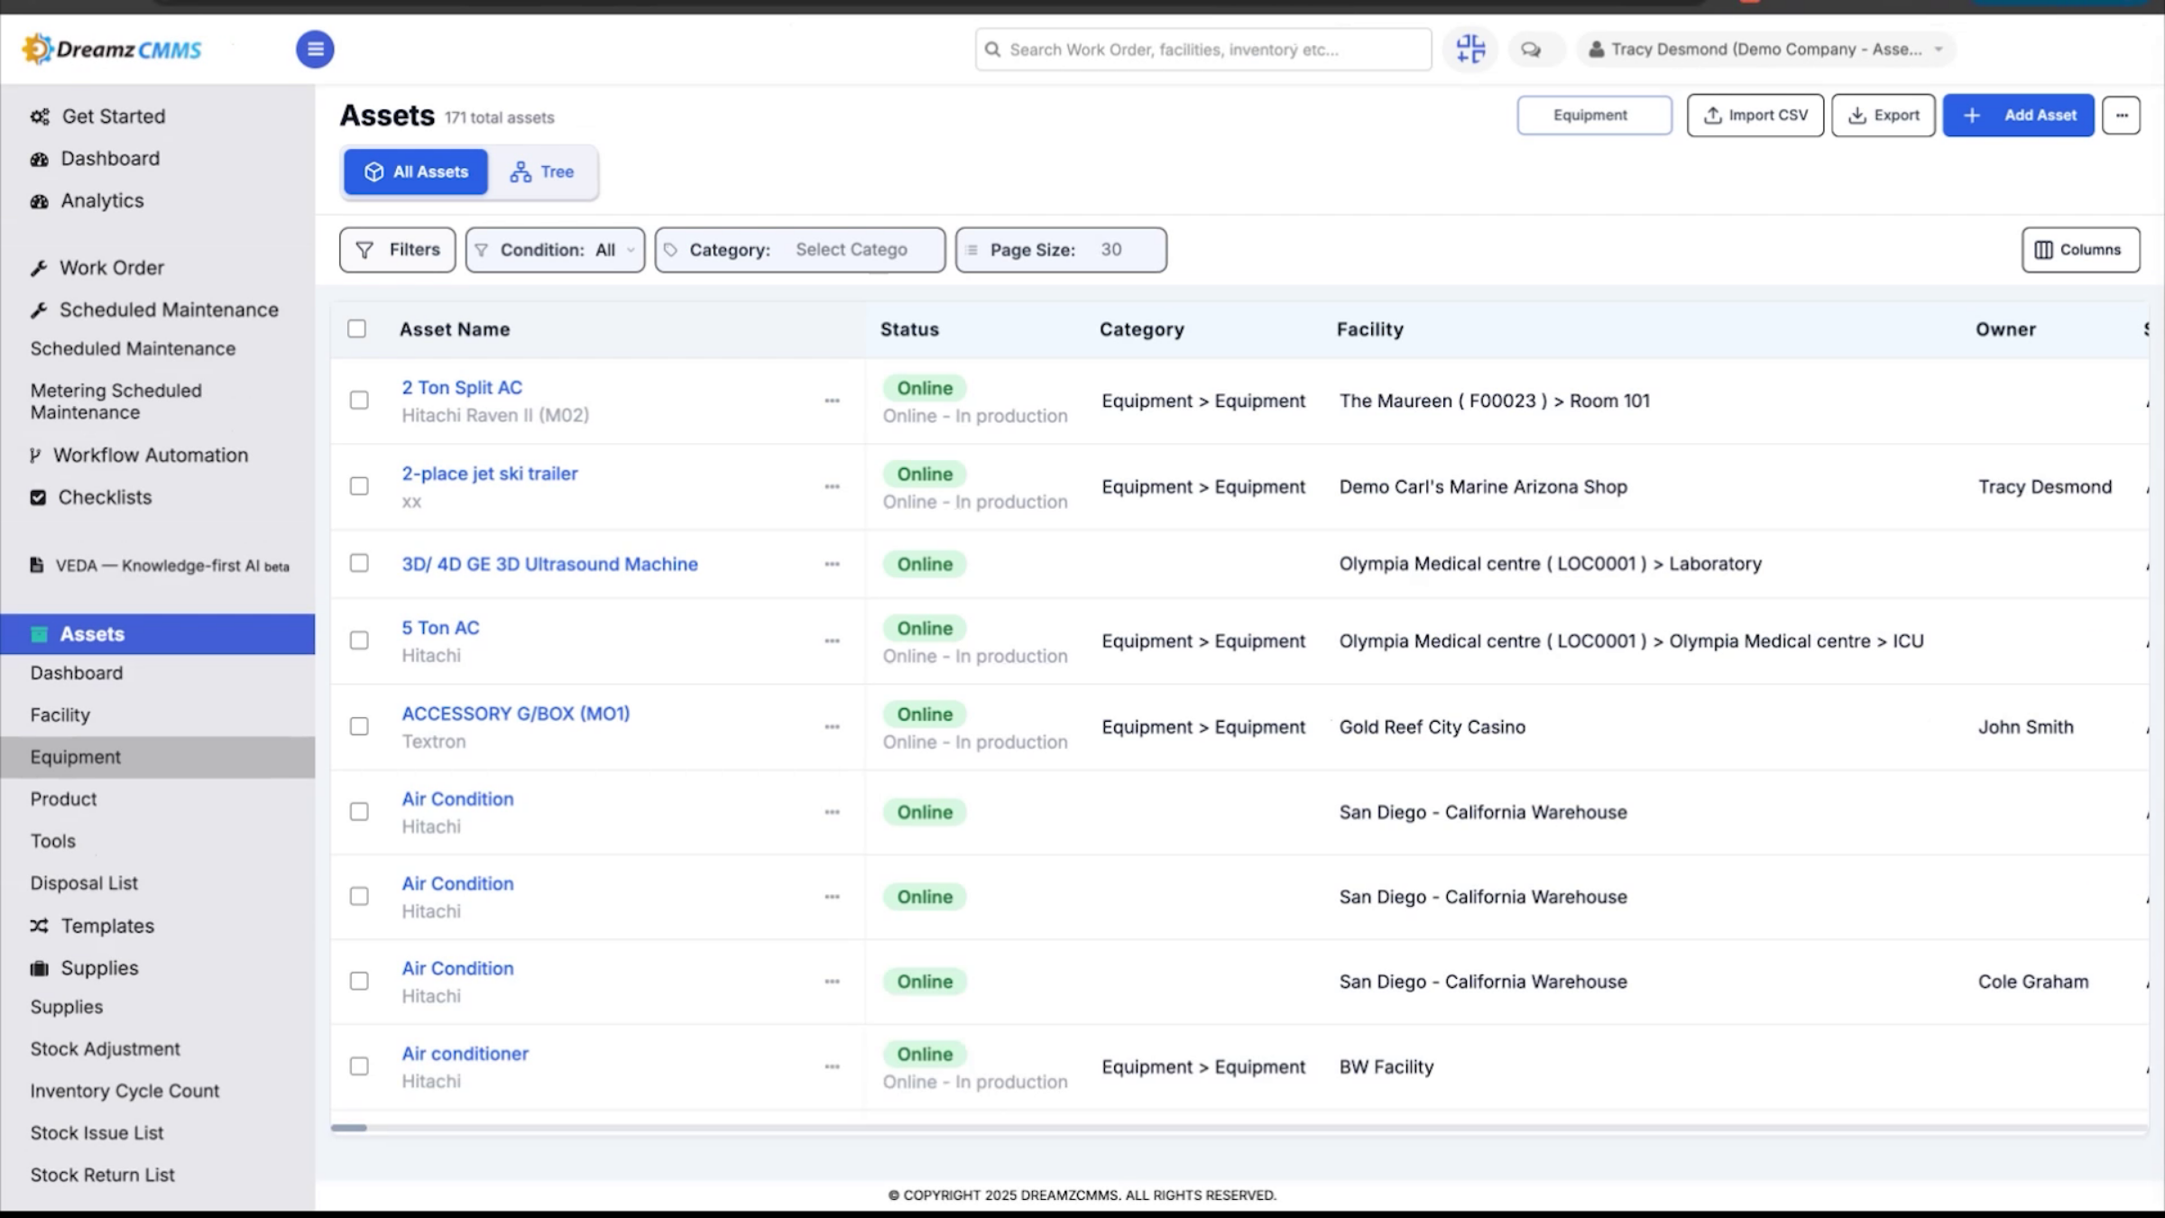
Task: Click the VEDA document icon
Action: tap(37, 565)
